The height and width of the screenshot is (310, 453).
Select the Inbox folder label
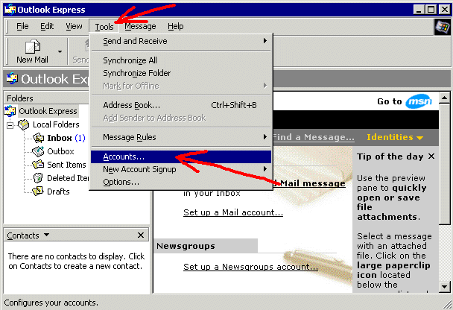60,138
